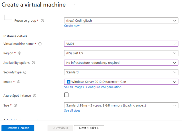Open the Region dropdown showing East US

[121, 53]
